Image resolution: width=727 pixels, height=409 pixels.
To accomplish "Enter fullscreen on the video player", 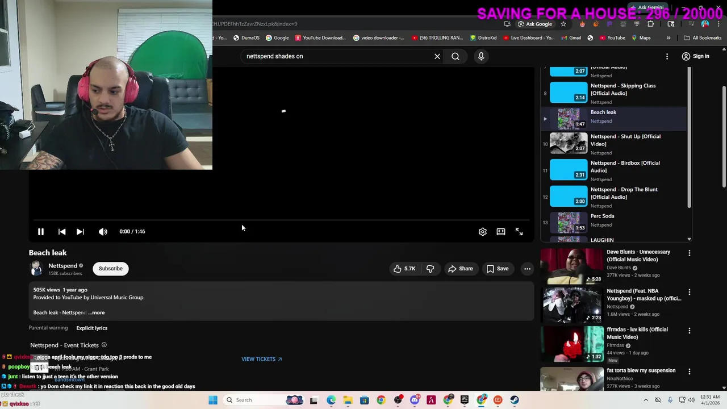I will (x=519, y=231).
